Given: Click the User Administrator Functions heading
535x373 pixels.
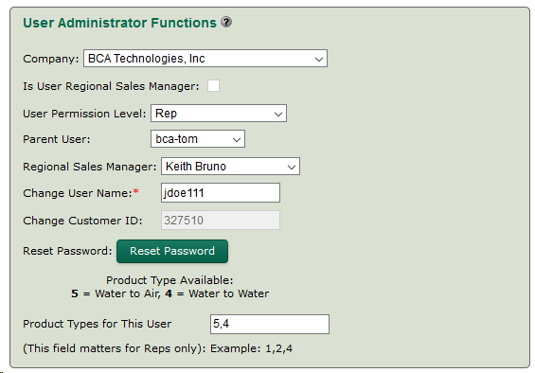Looking at the screenshot, I should 119,23.
